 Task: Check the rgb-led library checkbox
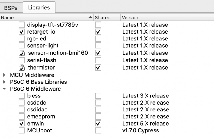pos(22,38)
